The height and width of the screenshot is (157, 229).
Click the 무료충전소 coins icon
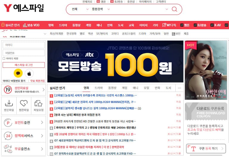click(8, 149)
